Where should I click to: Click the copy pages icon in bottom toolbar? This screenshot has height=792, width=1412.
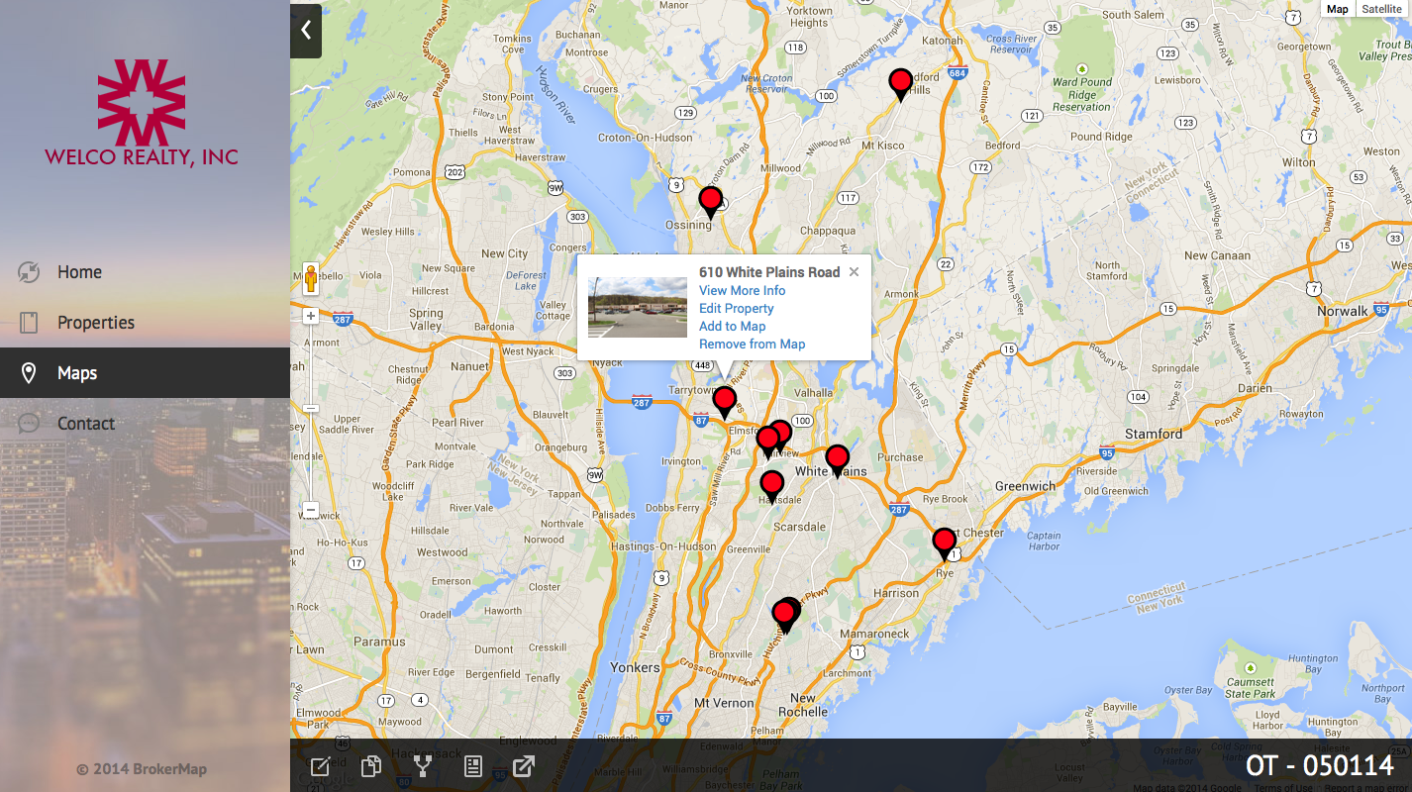click(x=371, y=766)
